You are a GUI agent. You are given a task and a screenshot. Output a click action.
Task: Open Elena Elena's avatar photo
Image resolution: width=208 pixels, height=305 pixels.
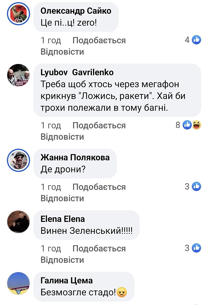pyautogui.click(x=18, y=222)
